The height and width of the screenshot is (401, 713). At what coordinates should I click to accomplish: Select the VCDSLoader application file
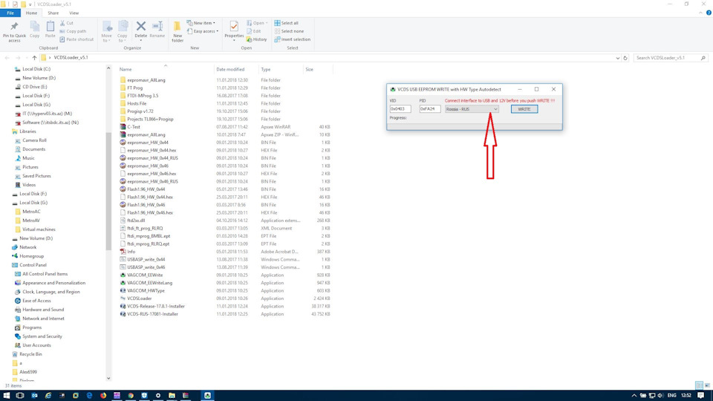tap(139, 299)
